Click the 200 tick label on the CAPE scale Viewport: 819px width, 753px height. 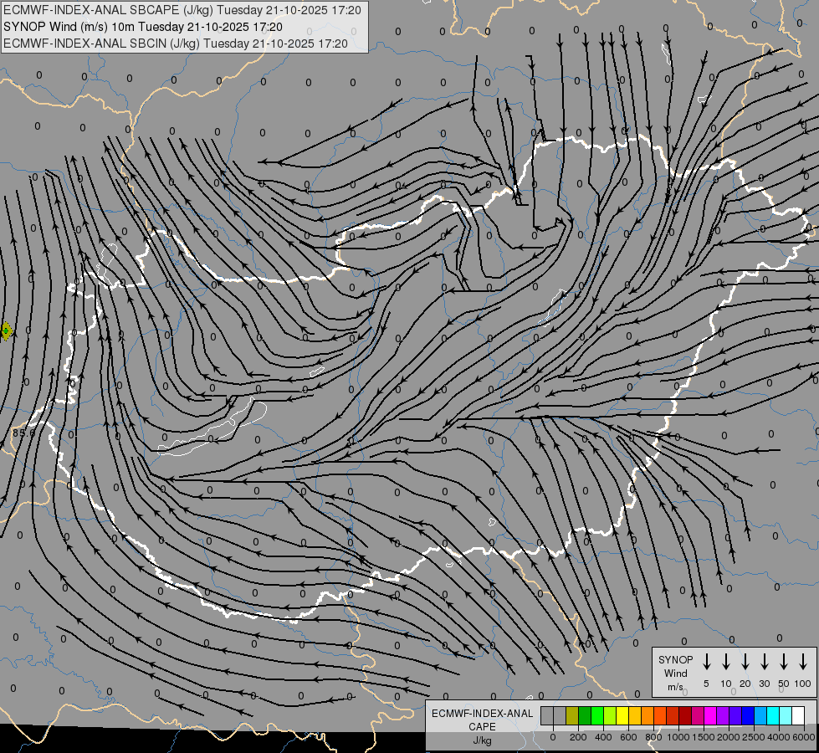[578, 737]
